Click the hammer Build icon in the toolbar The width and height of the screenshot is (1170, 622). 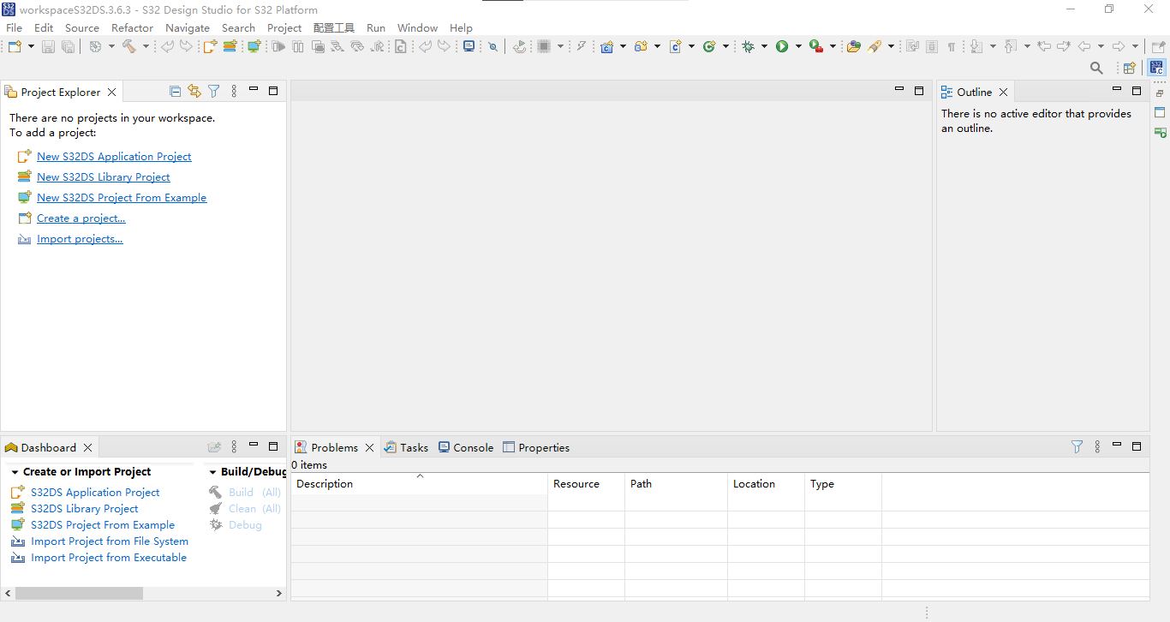129,46
